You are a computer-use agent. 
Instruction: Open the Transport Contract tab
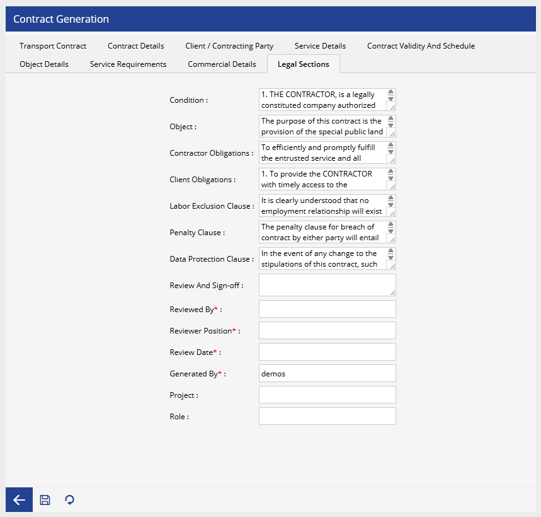click(x=53, y=46)
